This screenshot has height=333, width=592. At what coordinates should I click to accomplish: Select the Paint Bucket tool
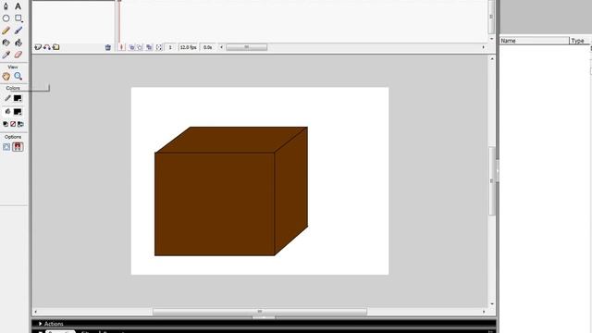[18, 43]
